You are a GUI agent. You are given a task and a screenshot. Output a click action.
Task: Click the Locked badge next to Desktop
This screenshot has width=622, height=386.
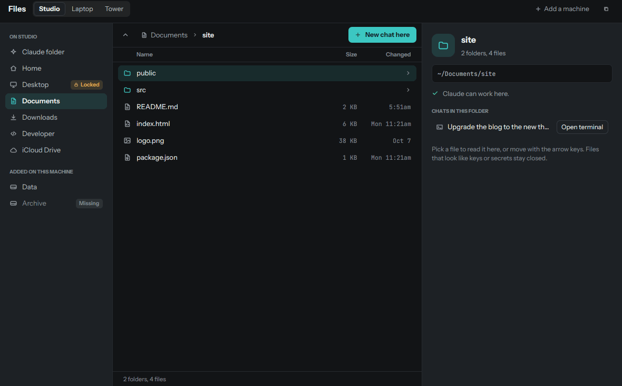click(x=86, y=84)
